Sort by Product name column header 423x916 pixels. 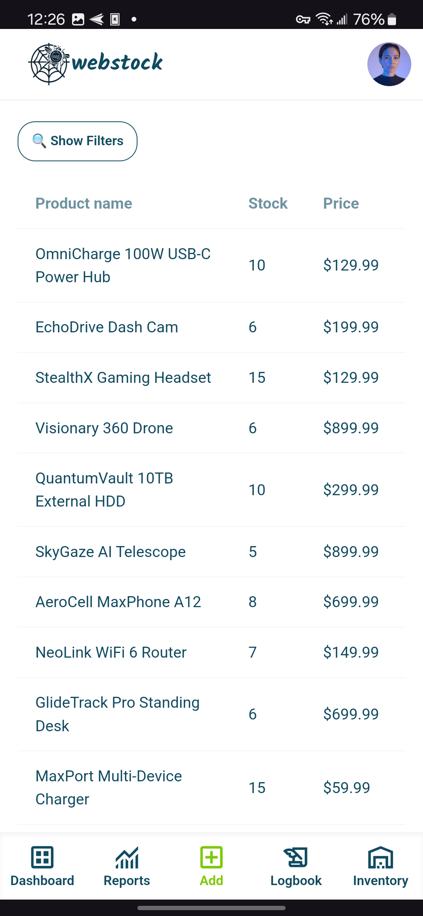84,204
